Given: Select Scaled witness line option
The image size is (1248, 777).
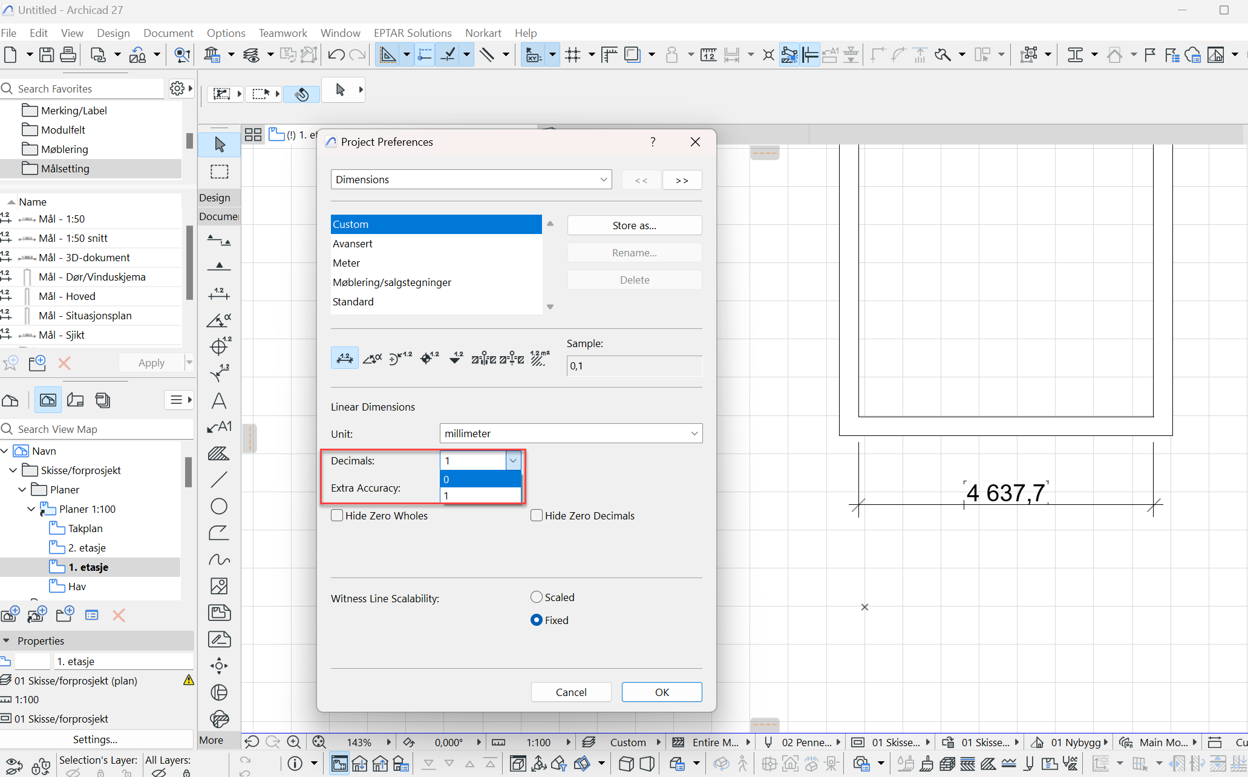Looking at the screenshot, I should [x=536, y=597].
